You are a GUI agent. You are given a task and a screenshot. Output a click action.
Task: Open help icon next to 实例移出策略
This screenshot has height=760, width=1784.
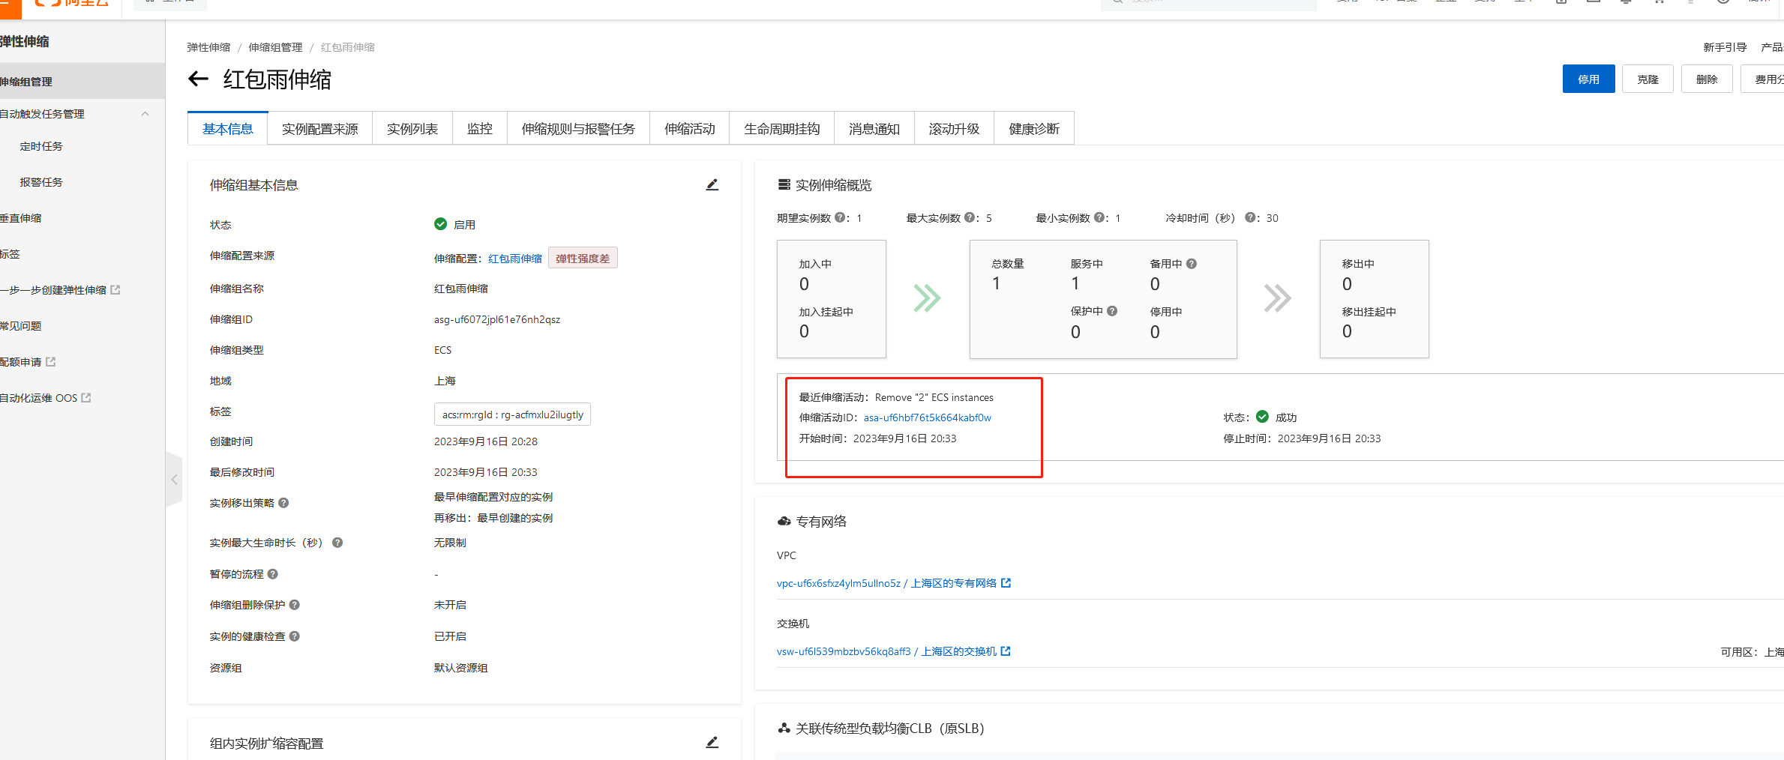click(283, 503)
